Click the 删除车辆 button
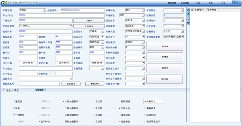This screenshot has height=126, width=242. [x=165, y=68]
